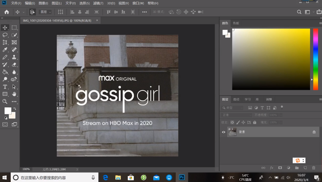This screenshot has width=322, height=182.
Task: Click the hue slider in Color panel
Action: [315, 59]
